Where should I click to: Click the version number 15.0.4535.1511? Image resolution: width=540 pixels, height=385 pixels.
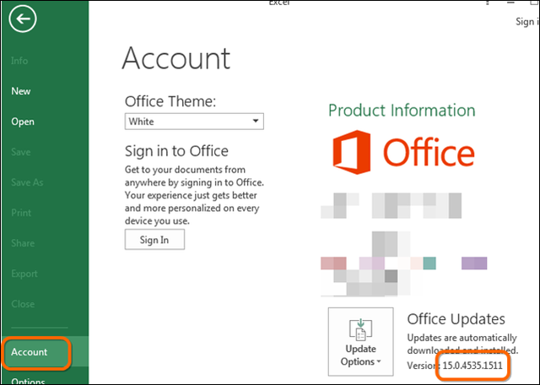pos(472,366)
